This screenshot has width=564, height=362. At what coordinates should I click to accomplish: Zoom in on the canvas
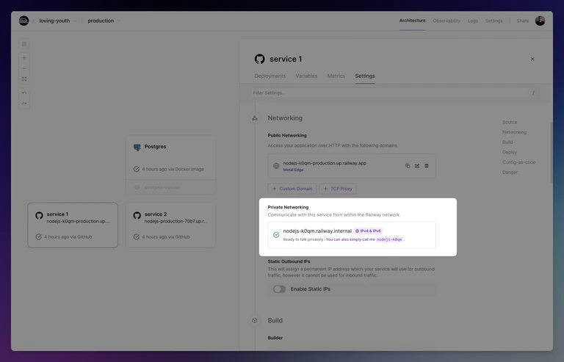pos(24,57)
